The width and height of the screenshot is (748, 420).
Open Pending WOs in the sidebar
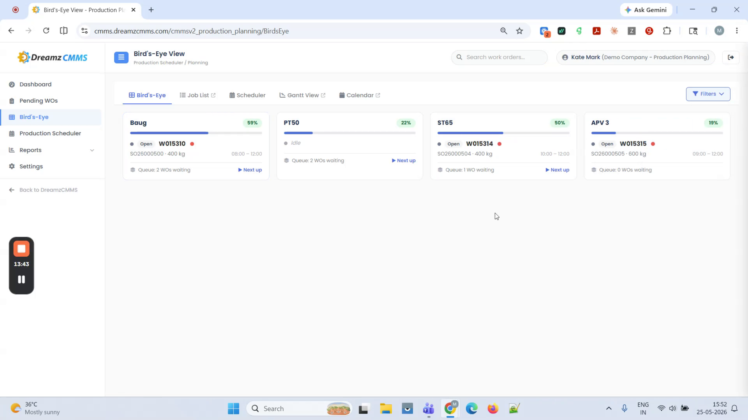coord(38,100)
